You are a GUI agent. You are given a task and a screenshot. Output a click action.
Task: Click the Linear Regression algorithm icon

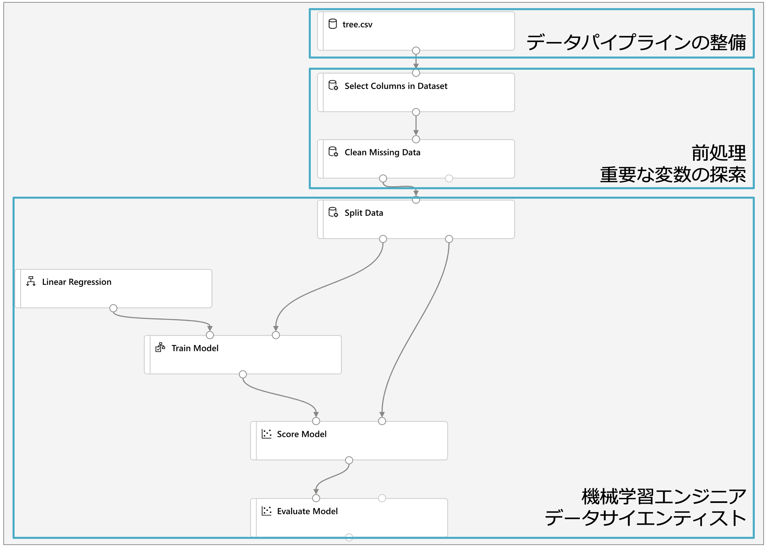pos(31,281)
